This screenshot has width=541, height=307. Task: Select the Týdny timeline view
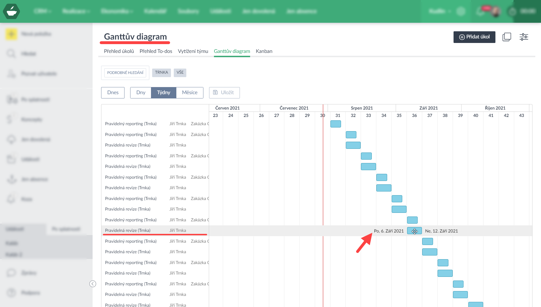tap(164, 93)
